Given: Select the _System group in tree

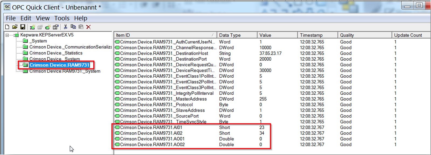Looking at the screenshot, I should point(38,41).
